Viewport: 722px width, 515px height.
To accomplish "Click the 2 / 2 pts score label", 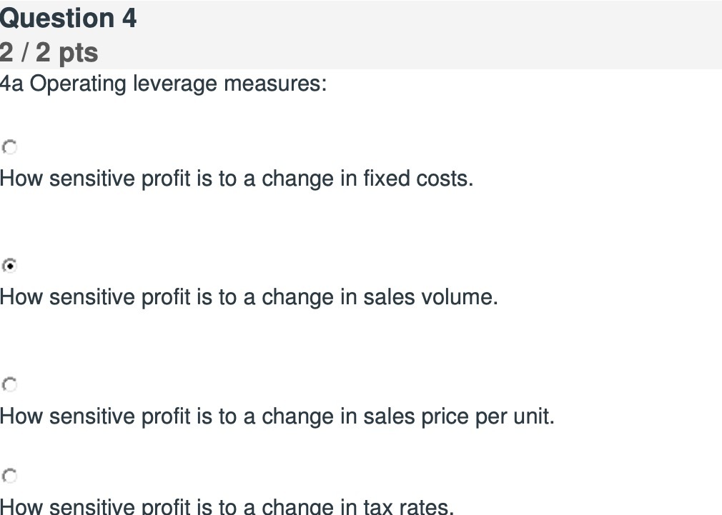I will [49, 52].
